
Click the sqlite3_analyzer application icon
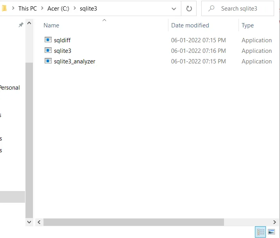coord(48,61)
